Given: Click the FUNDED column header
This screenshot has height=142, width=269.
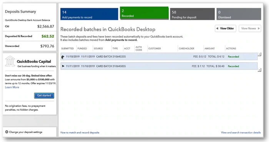Looking at the screenshot, I should coord(82,48).
